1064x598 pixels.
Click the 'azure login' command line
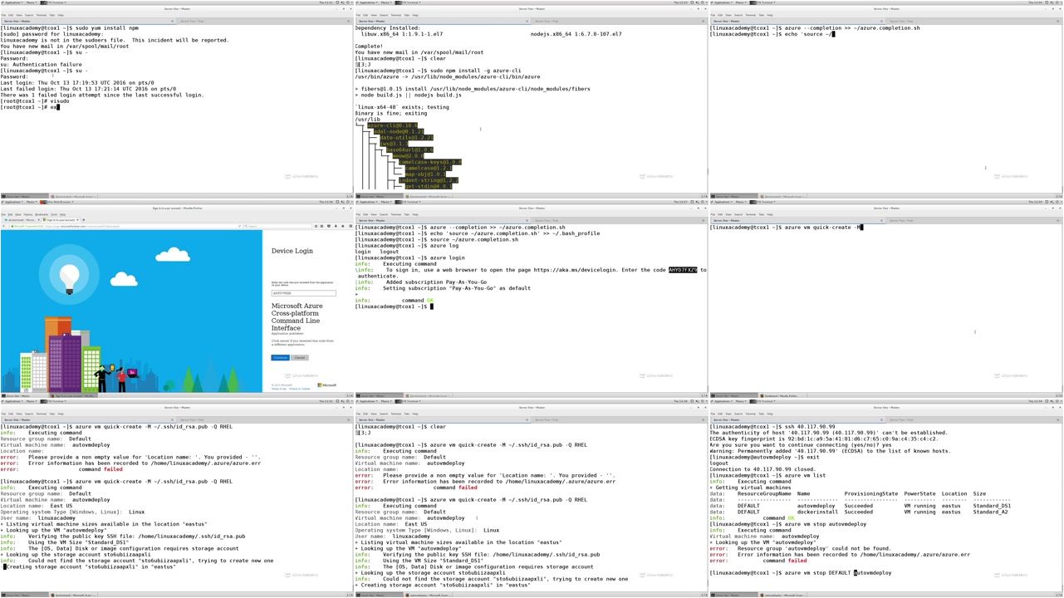[x=410, y=257]
